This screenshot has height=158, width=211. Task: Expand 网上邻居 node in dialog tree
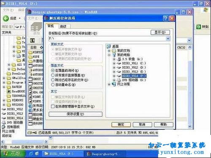point(109,84)
